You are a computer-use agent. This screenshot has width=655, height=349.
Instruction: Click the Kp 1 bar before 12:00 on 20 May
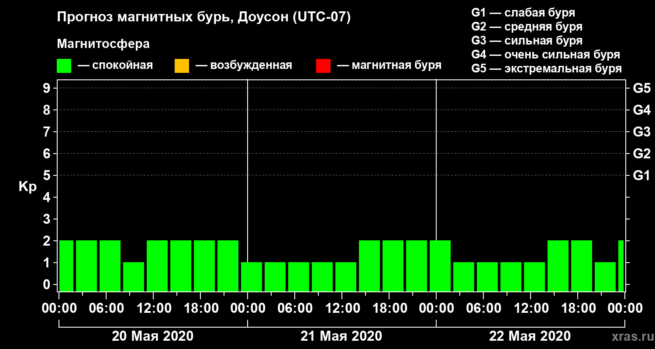[x=134, y=277]
